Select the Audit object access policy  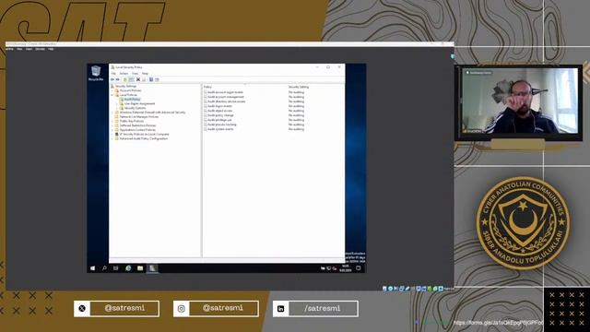(219, 111)
